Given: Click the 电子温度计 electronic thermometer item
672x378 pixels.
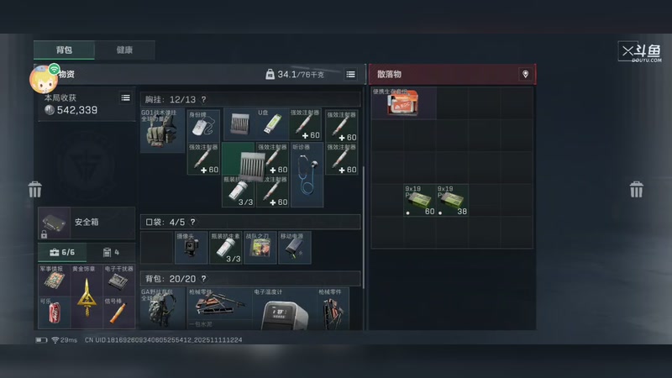Looking at the screenshot, I should [284, 308].
